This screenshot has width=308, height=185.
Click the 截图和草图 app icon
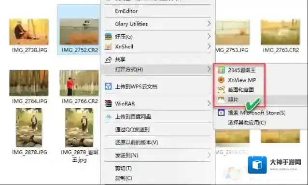tap(221, 90)
